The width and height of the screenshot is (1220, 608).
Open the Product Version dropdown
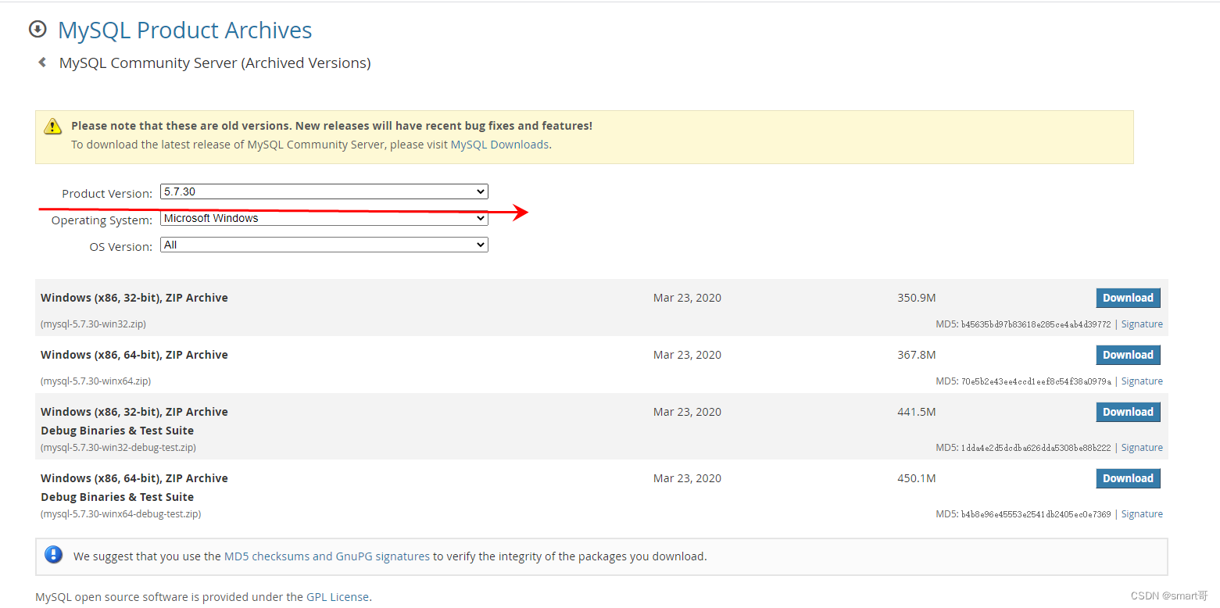(x=324, y=191)
